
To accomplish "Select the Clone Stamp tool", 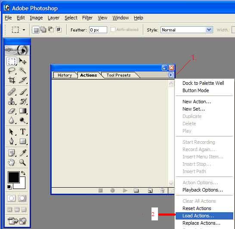I will click(12, 101).
